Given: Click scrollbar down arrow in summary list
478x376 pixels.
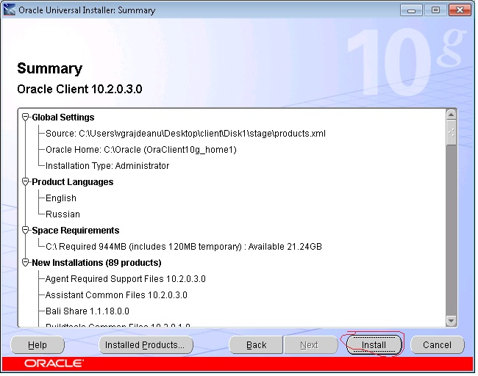Looking at the screenshot, I should pos(452,321).
